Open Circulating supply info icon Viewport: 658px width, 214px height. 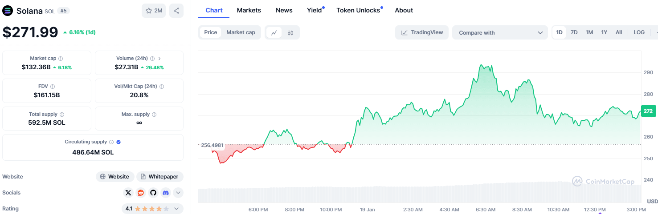click(x=111, y=142)
